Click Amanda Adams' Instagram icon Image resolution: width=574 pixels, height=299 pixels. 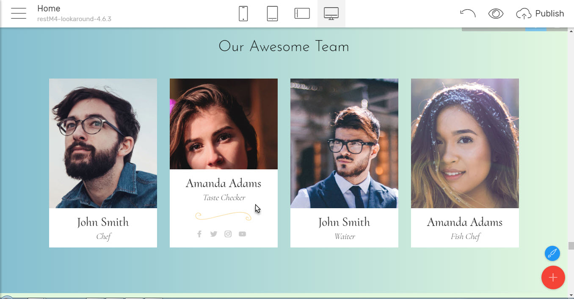point(228,234)
